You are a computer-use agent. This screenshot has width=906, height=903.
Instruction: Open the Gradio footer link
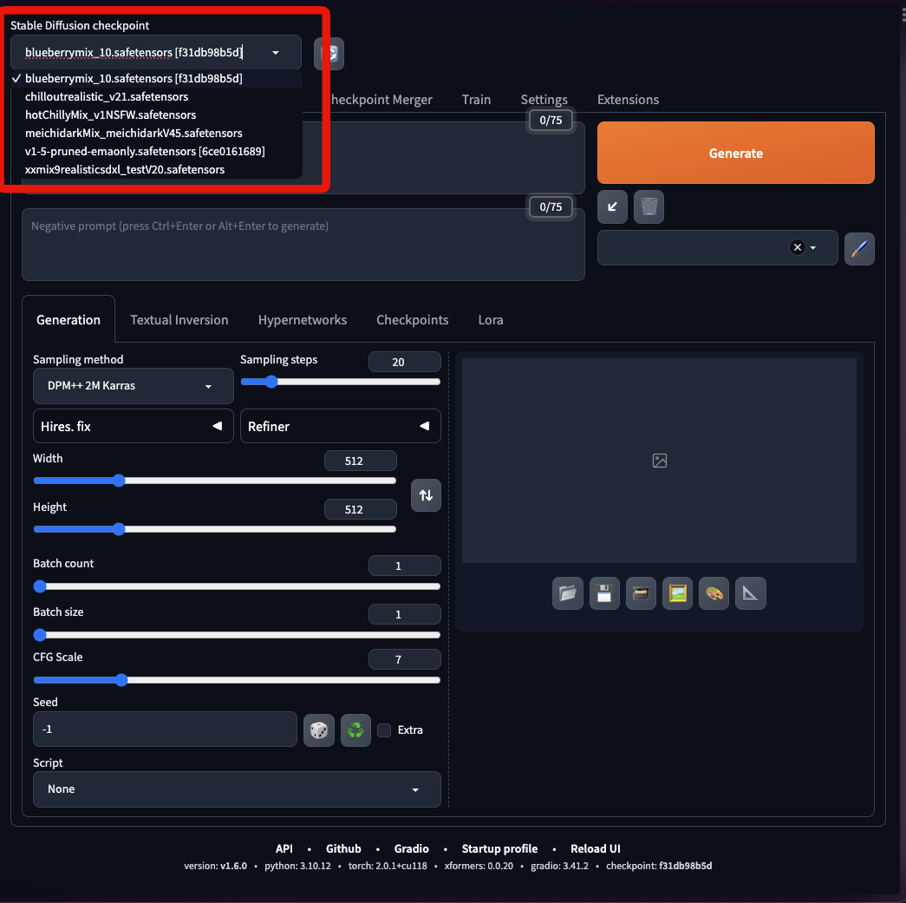(412, 848)
